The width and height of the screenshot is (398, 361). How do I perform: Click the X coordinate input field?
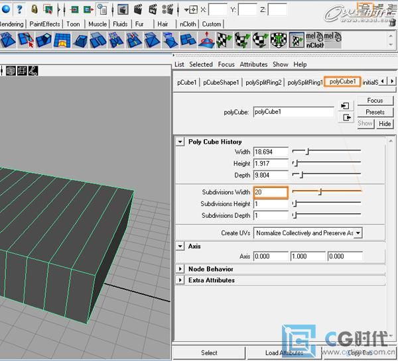218,10
